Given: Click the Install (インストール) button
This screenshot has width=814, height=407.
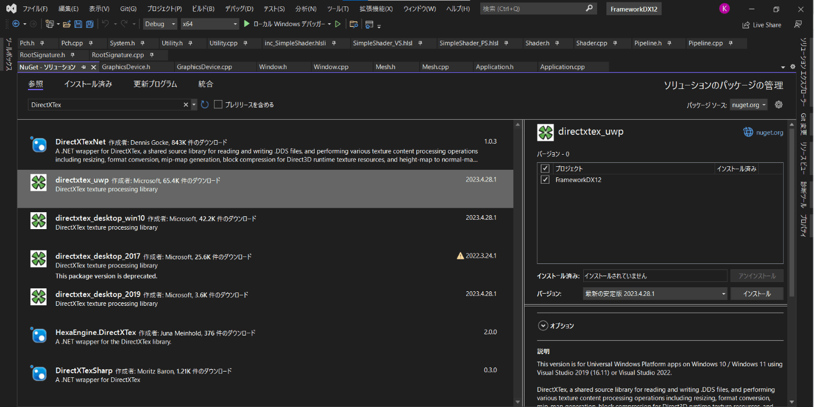Looking at the screenshot, I should tap(757, 294).
